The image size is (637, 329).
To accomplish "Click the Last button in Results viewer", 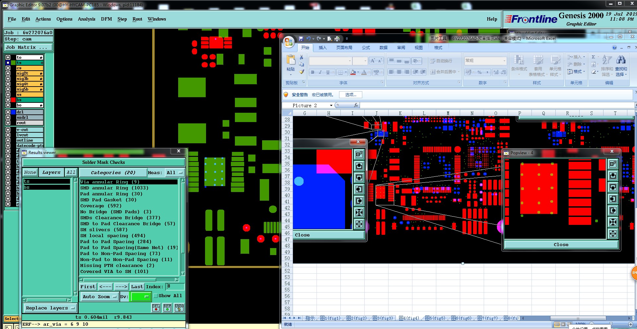I will [137, 287].
